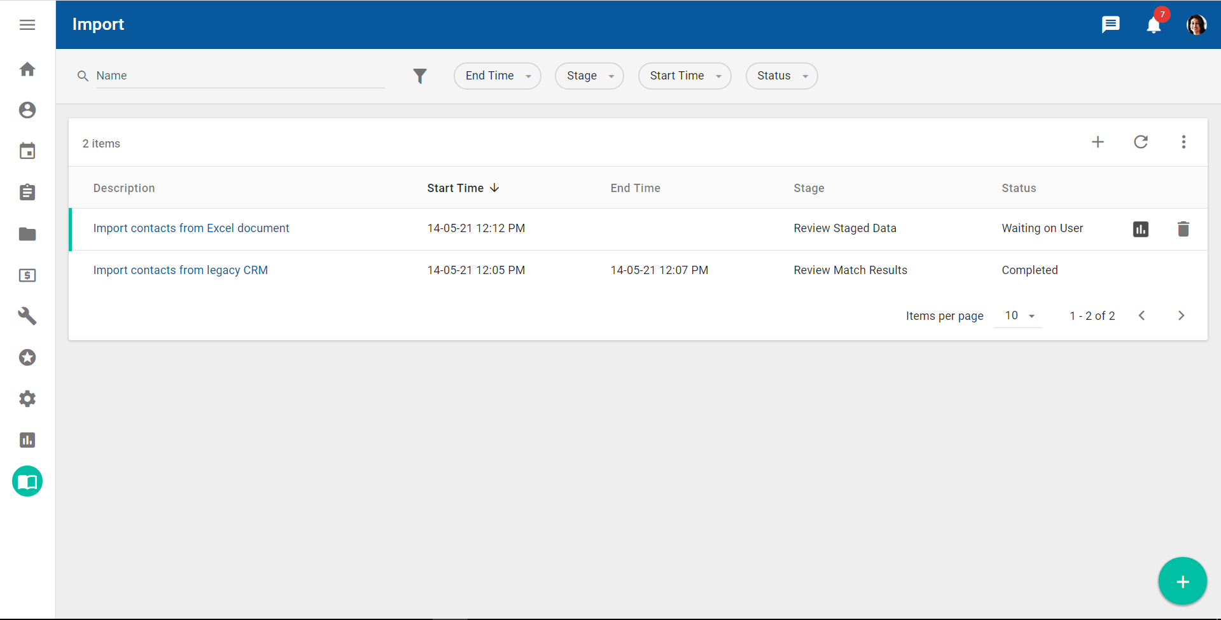This screenshot has height=620, width=1221.
Task: Open the kebab menu above the table
Action: click(x=1183, y=142)
